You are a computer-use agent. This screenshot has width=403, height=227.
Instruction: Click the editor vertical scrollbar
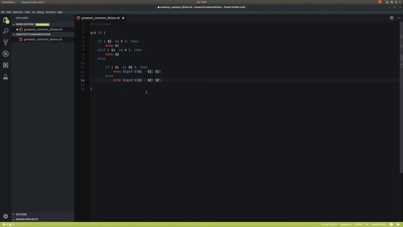[x=401, y=98]
